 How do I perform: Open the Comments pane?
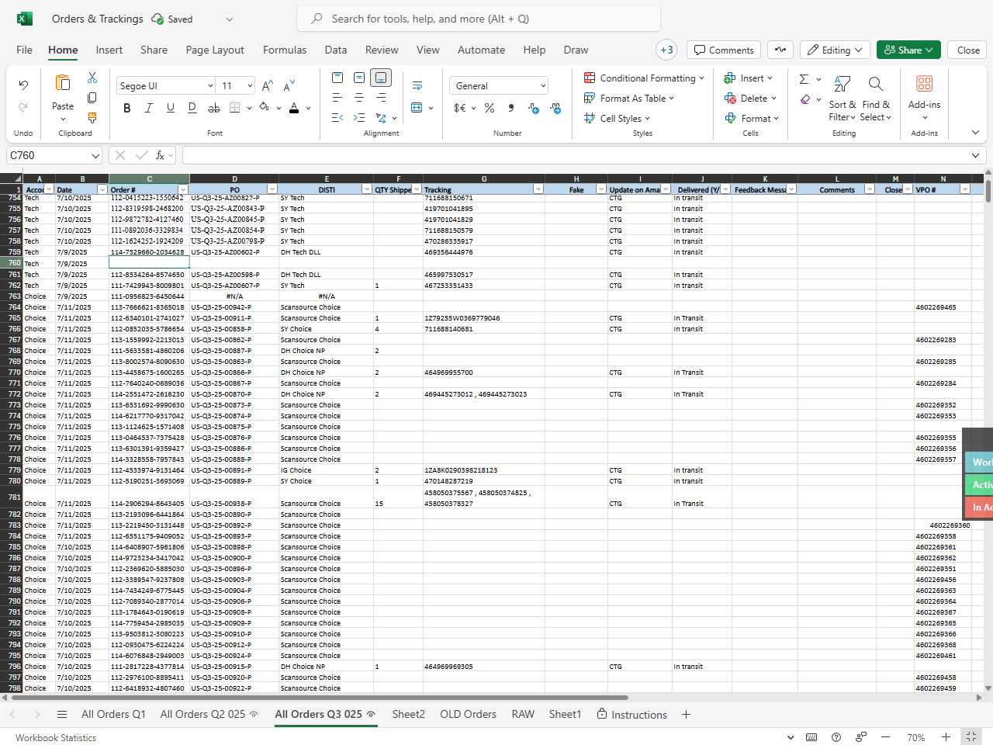coord(724,50)
